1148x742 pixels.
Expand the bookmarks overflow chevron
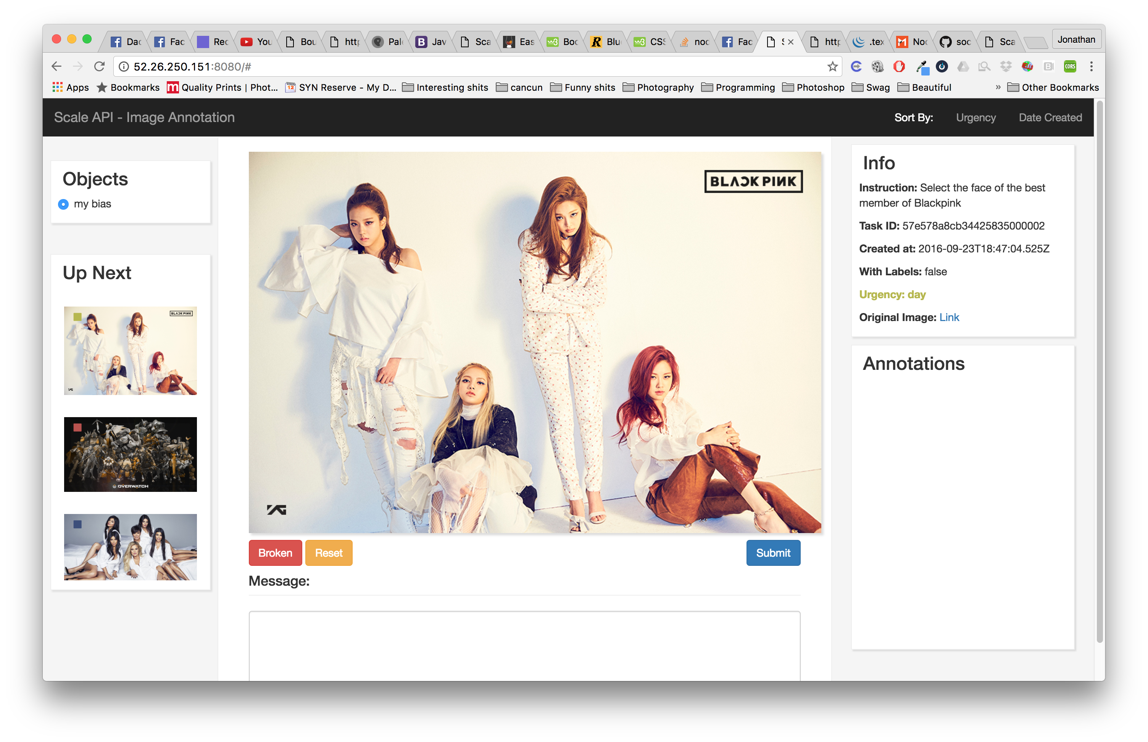point(998,87)
